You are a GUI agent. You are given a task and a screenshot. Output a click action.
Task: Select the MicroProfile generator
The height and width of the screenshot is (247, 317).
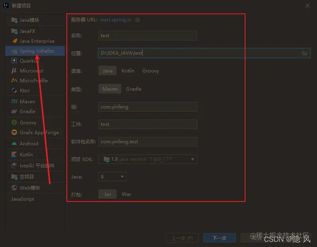point(32,80)
